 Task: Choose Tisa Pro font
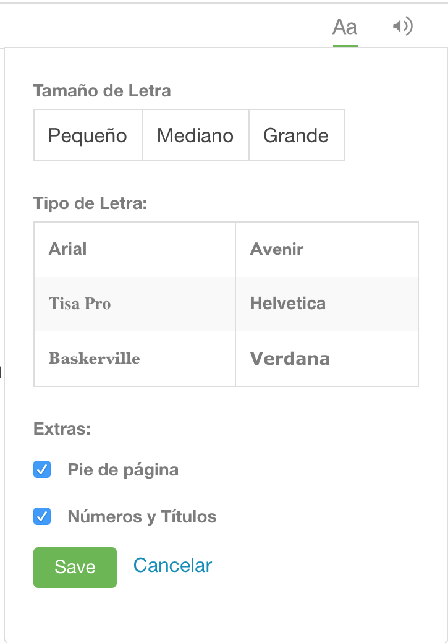pyautogui.click(x=135, y=304)
